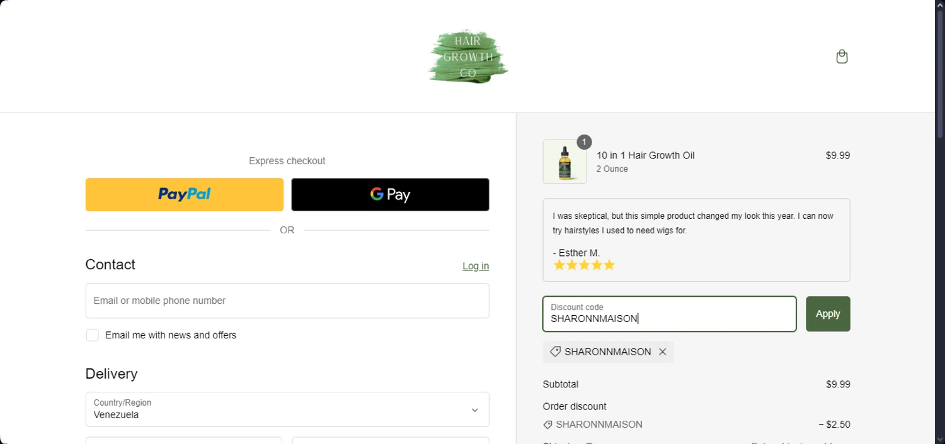Click the Delivery heading
This screenshot has width=945, height=444.
(x=112, y=374)
